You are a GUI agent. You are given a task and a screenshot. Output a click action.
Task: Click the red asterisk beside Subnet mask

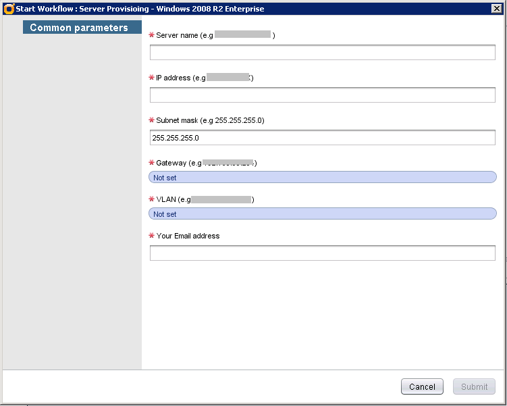pyautogui.click(x=152, y=120)
